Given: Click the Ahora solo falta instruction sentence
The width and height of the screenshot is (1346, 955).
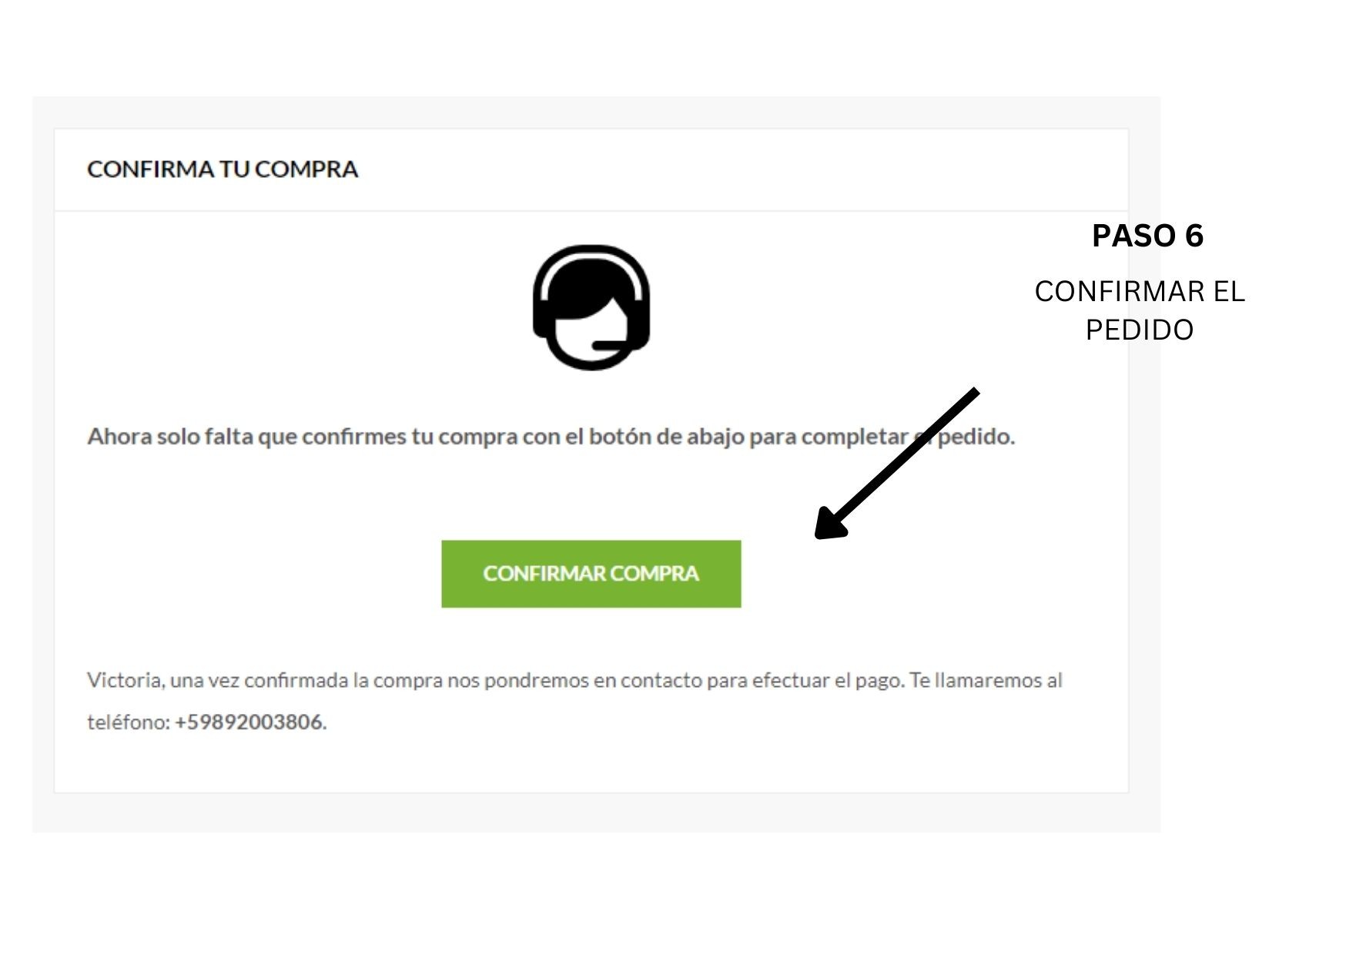Looking at the screenshot, I should (x=551, y=437).
